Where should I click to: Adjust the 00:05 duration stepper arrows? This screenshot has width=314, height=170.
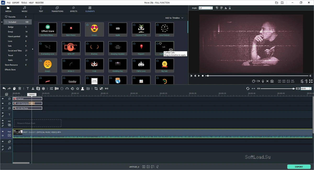[310, 89]
